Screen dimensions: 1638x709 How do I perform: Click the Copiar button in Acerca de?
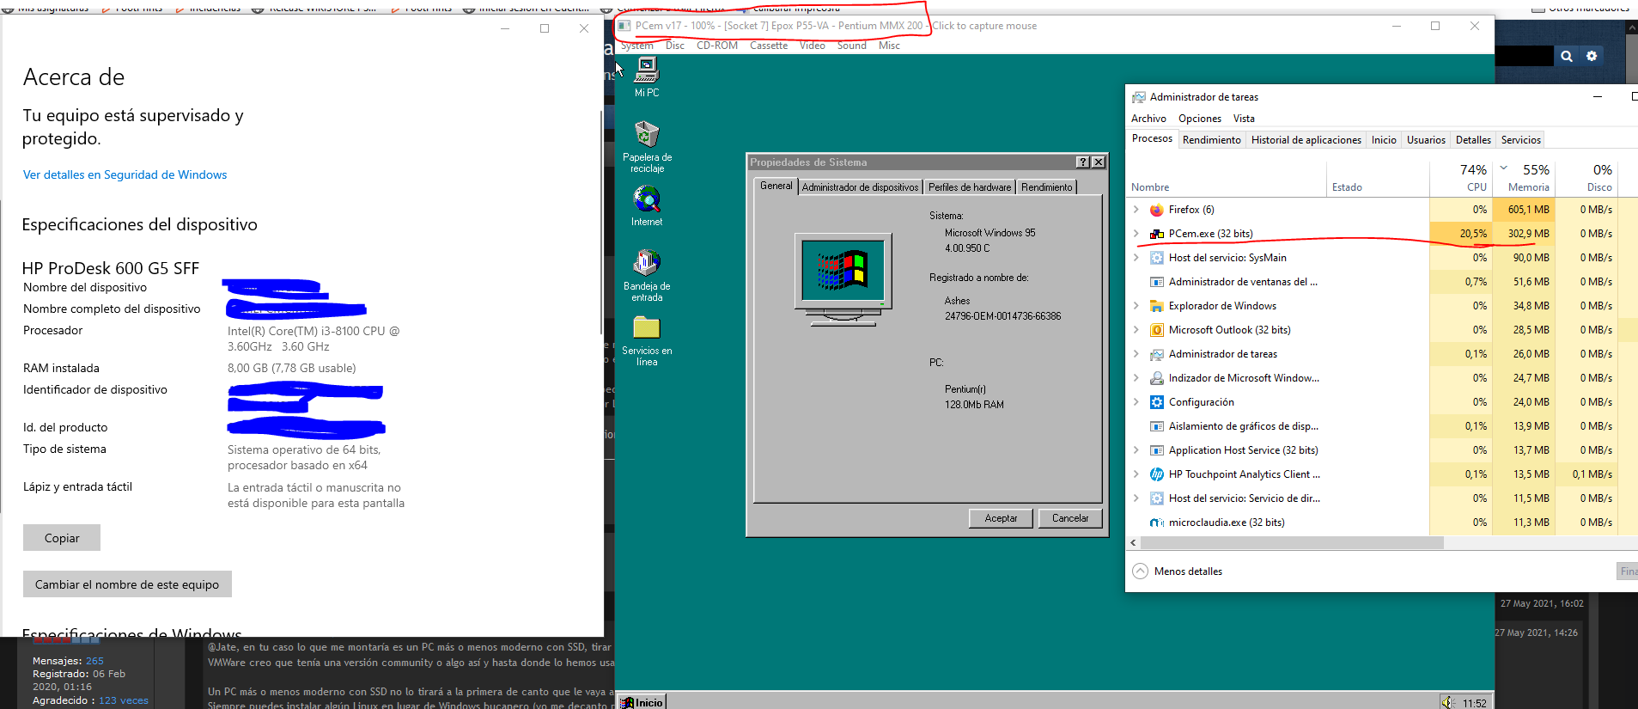(62, 538)
